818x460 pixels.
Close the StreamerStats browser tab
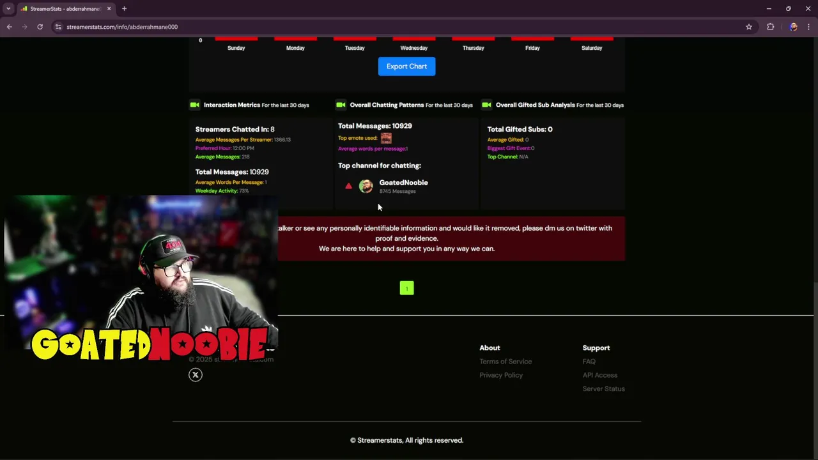pos(109,9)
